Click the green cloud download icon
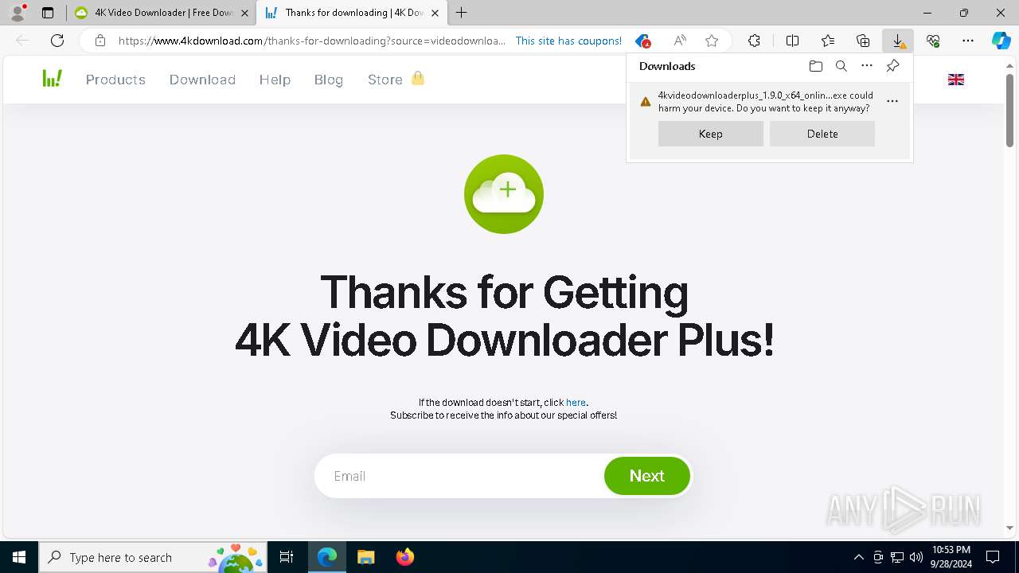 504,194
